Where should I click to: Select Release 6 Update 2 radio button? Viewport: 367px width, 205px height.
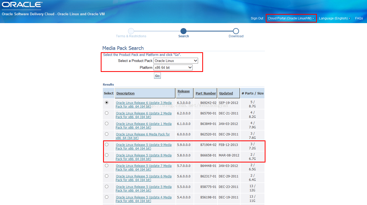point(107,113)
